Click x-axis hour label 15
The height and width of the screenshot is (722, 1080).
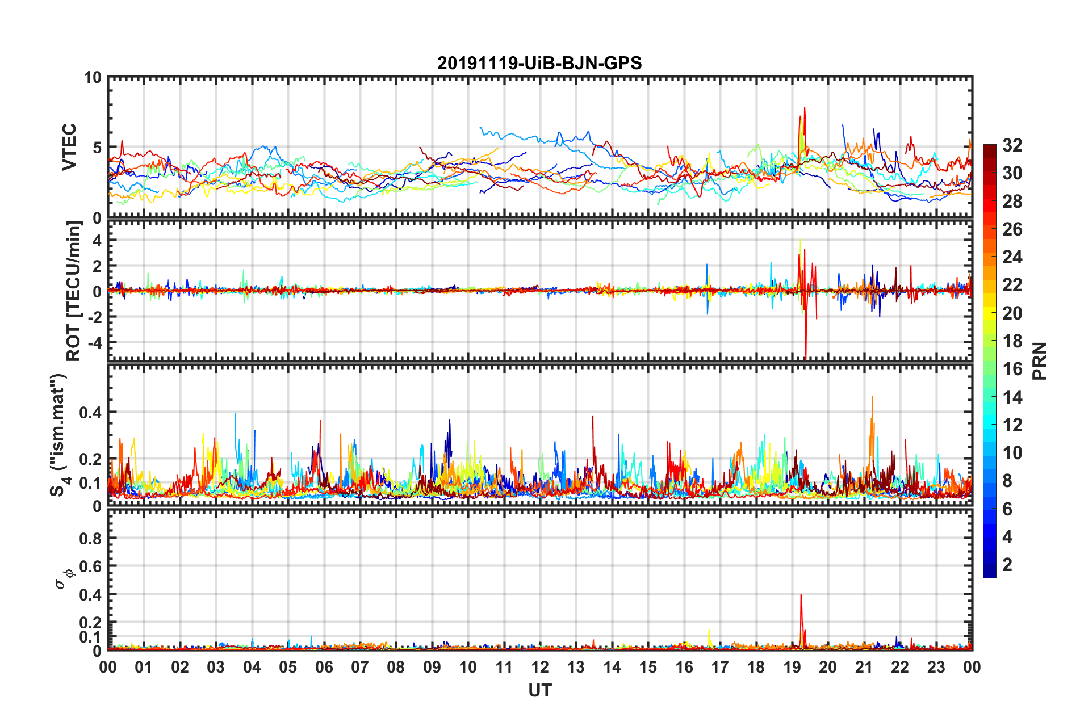pyautogui.click(x=648, y=668)
